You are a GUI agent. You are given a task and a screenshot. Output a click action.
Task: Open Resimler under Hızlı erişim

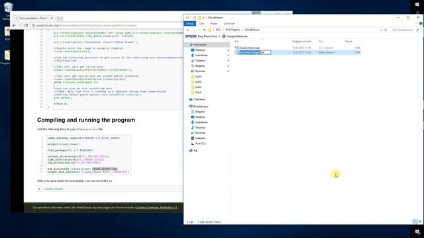pos(200,71)
